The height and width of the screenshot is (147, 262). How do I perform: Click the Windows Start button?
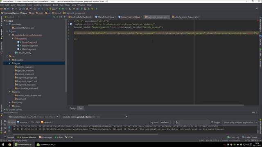[3, 145]
